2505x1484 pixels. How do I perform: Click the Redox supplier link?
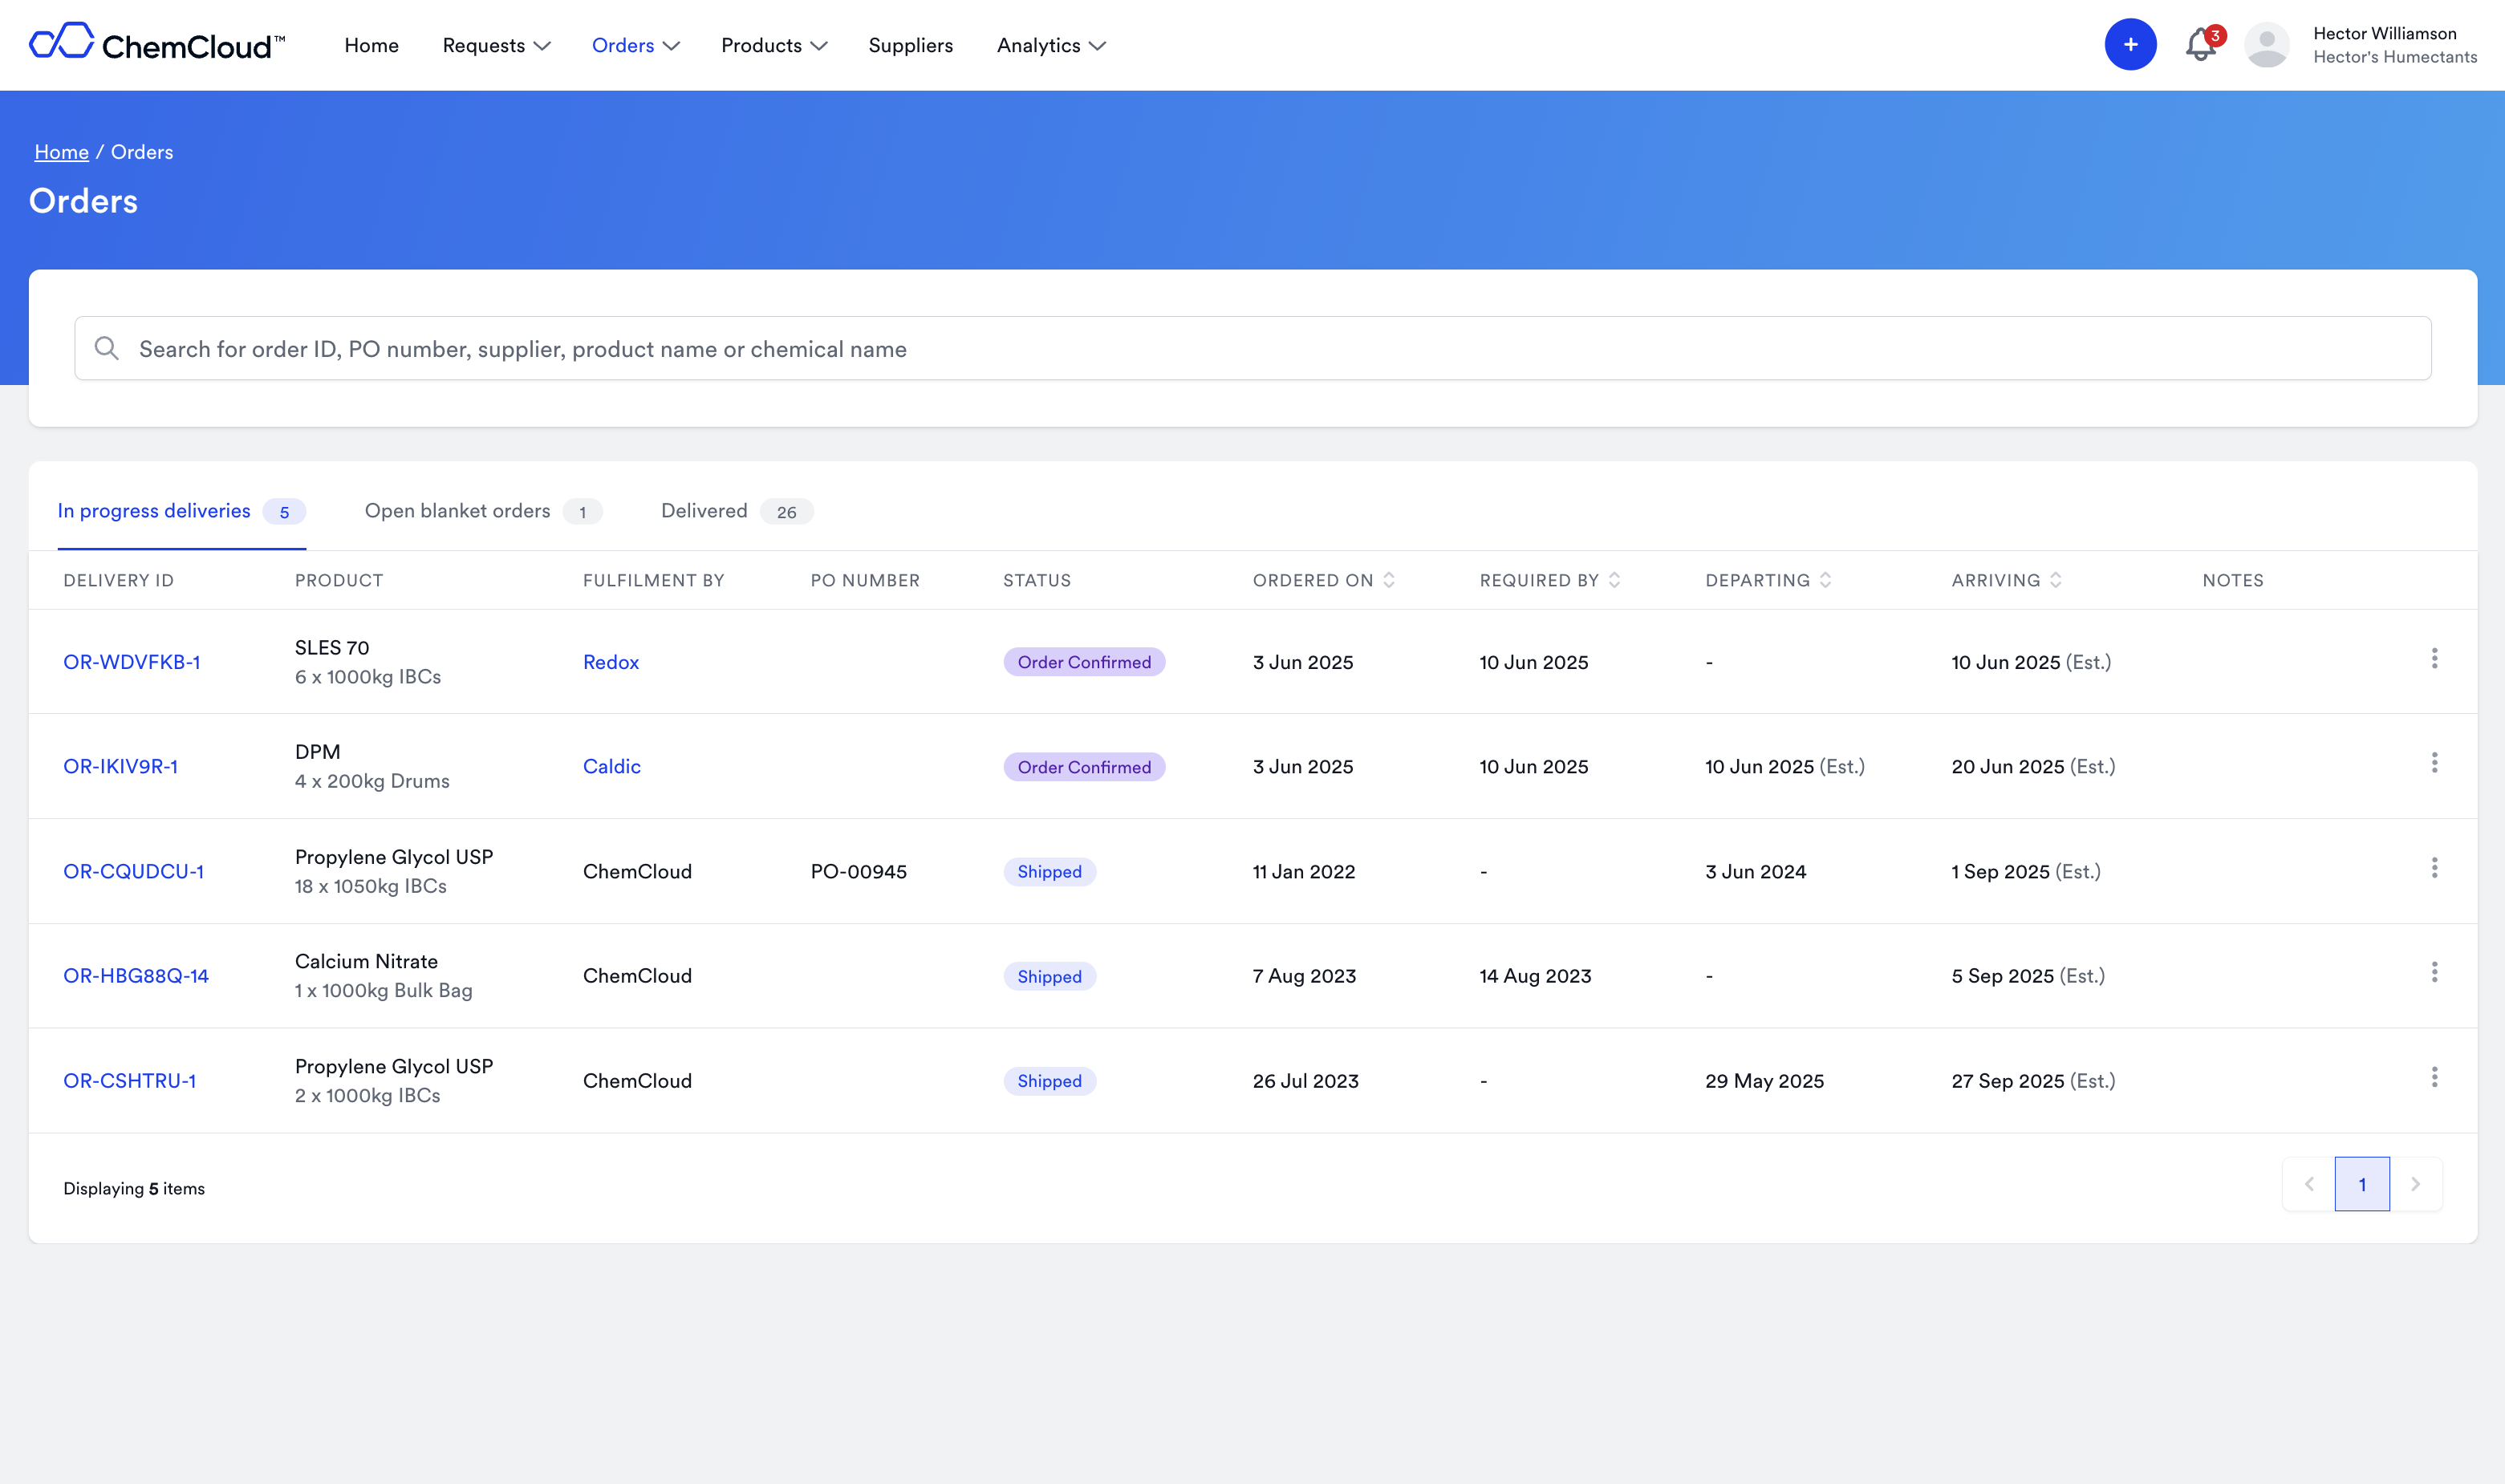click(x=611, y=662)
